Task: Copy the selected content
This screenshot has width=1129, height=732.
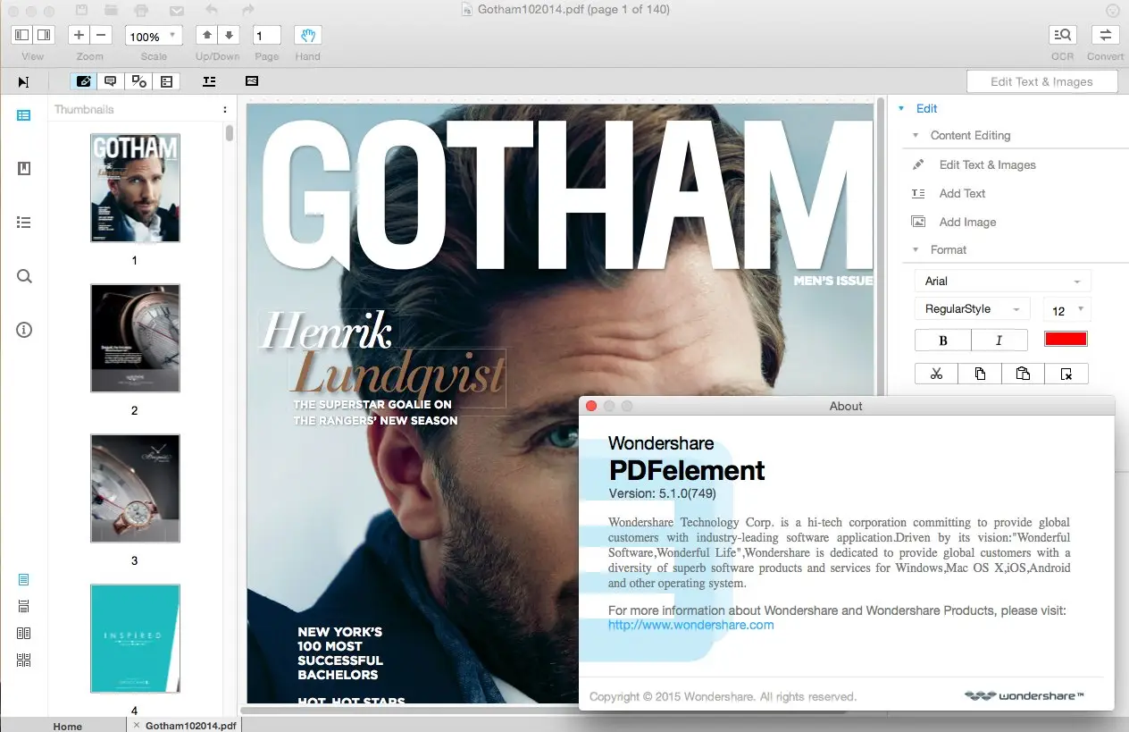Action: 980,374
